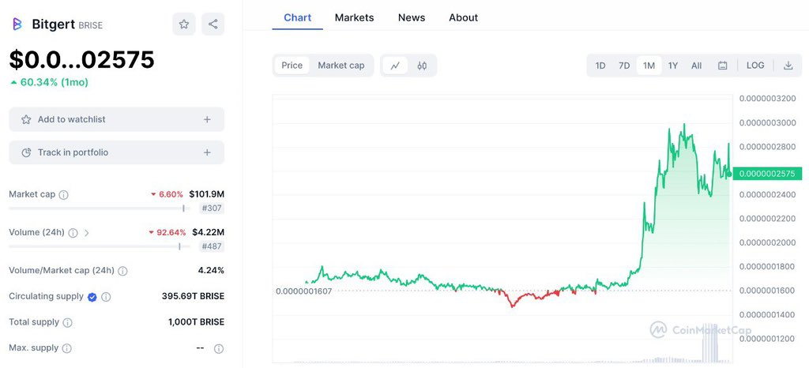Click Volume rank slider bar
Viewport: 809px width, 368px height.
[99, 246]
